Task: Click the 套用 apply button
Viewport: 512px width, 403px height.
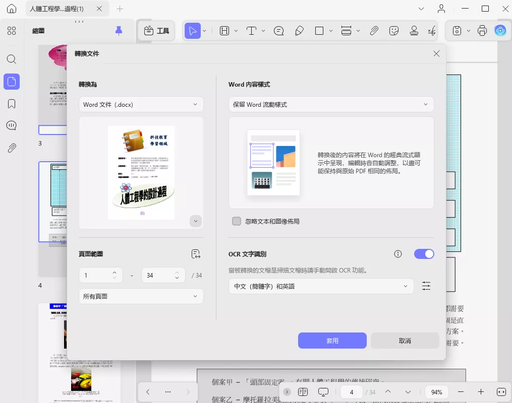Action: 332,341
